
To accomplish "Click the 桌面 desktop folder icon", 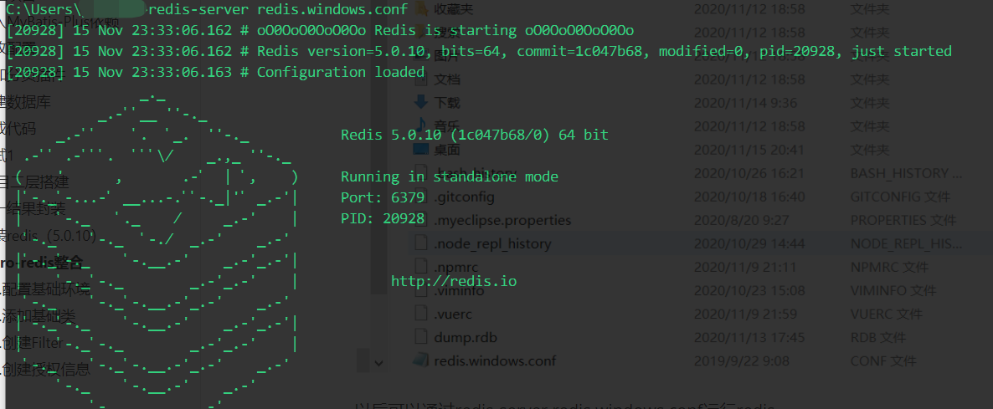I will [421, 149].
